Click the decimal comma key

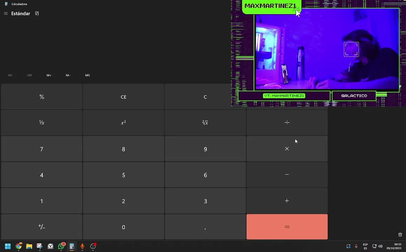205,227
